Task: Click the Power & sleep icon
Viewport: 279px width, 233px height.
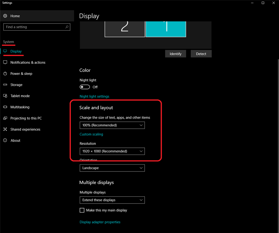Action: pos(5,74)
